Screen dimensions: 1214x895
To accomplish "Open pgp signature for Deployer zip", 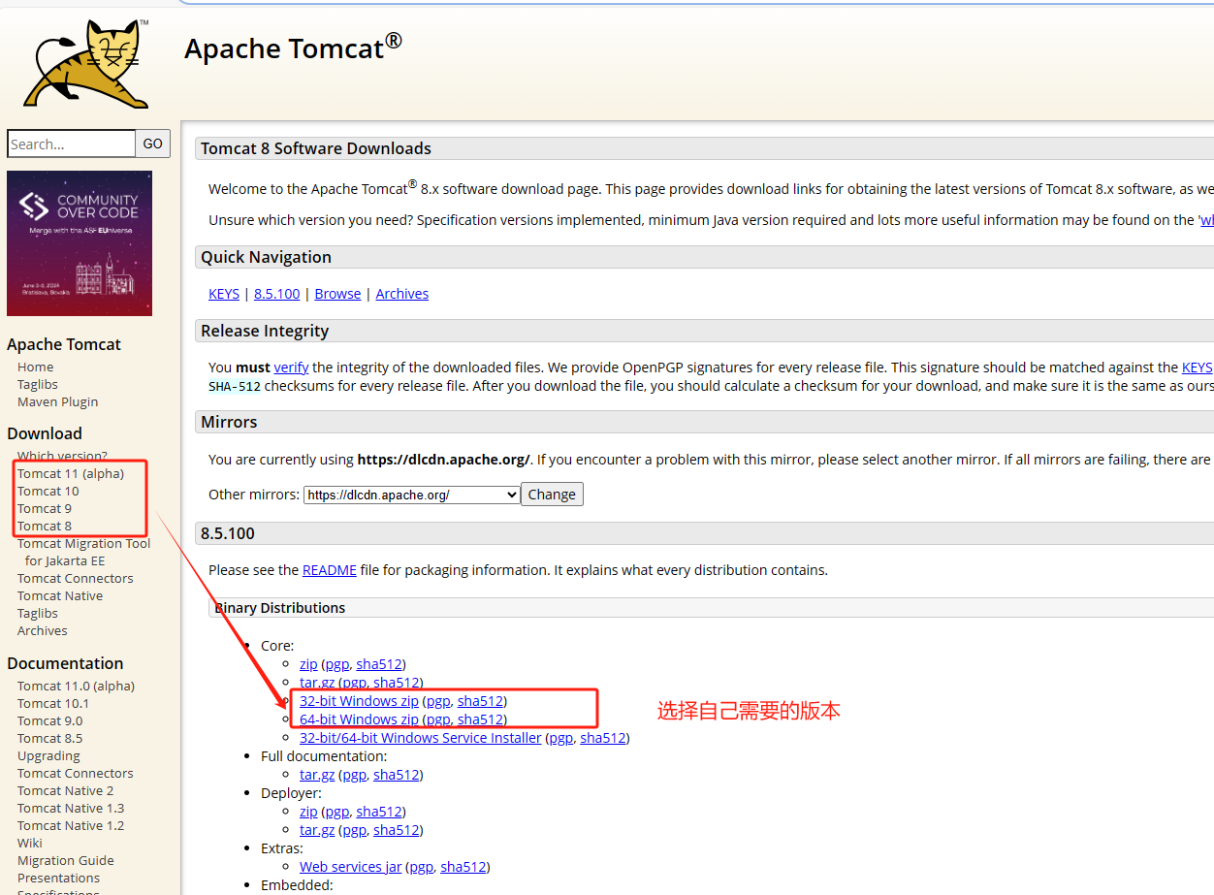I will 336,812.
